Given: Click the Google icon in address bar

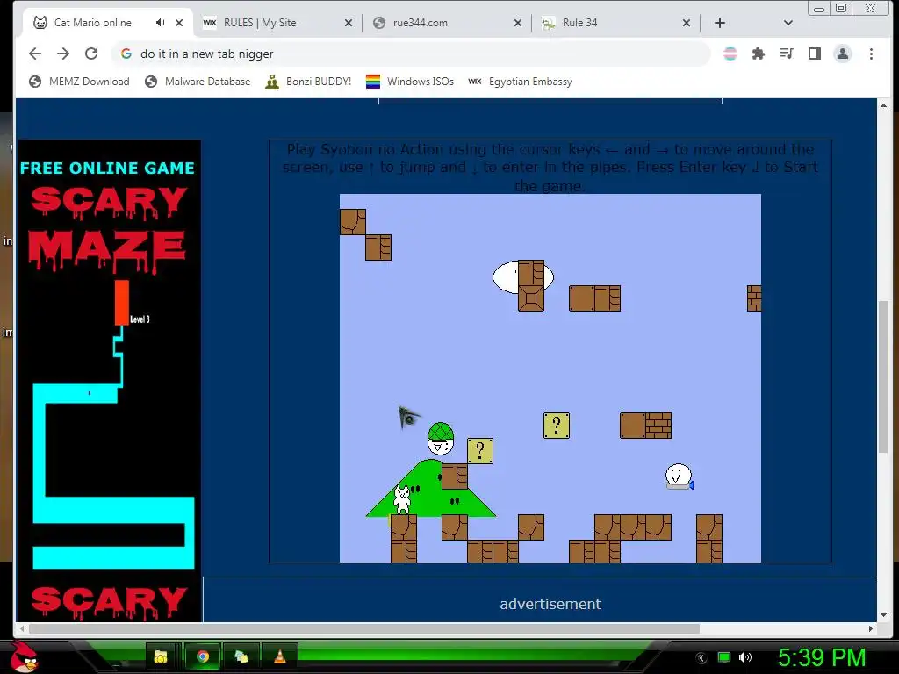Looking at the screenshot, I should coord(126,54).
